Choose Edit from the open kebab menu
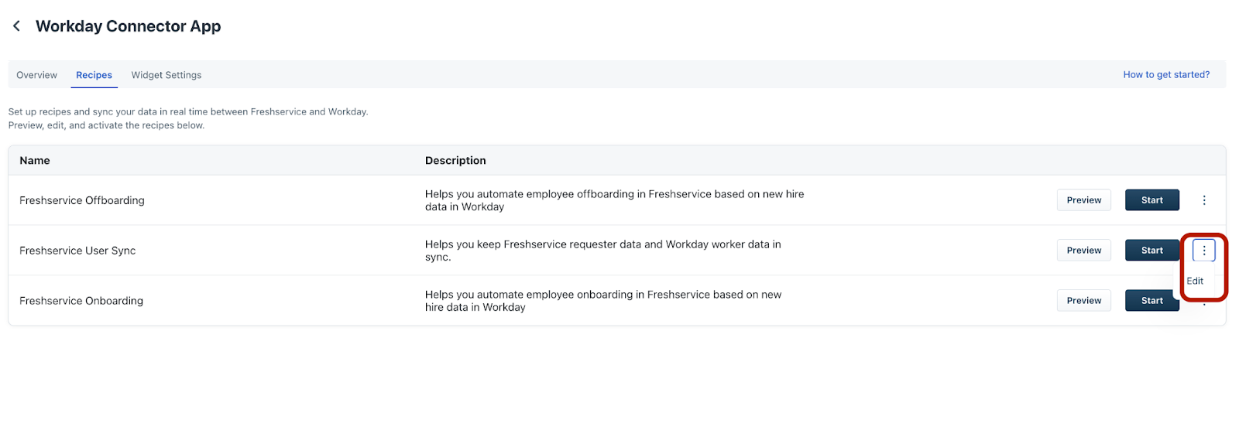This screenshot has height=447, width=1239. pyautogui.click(x=1195, y=281)
